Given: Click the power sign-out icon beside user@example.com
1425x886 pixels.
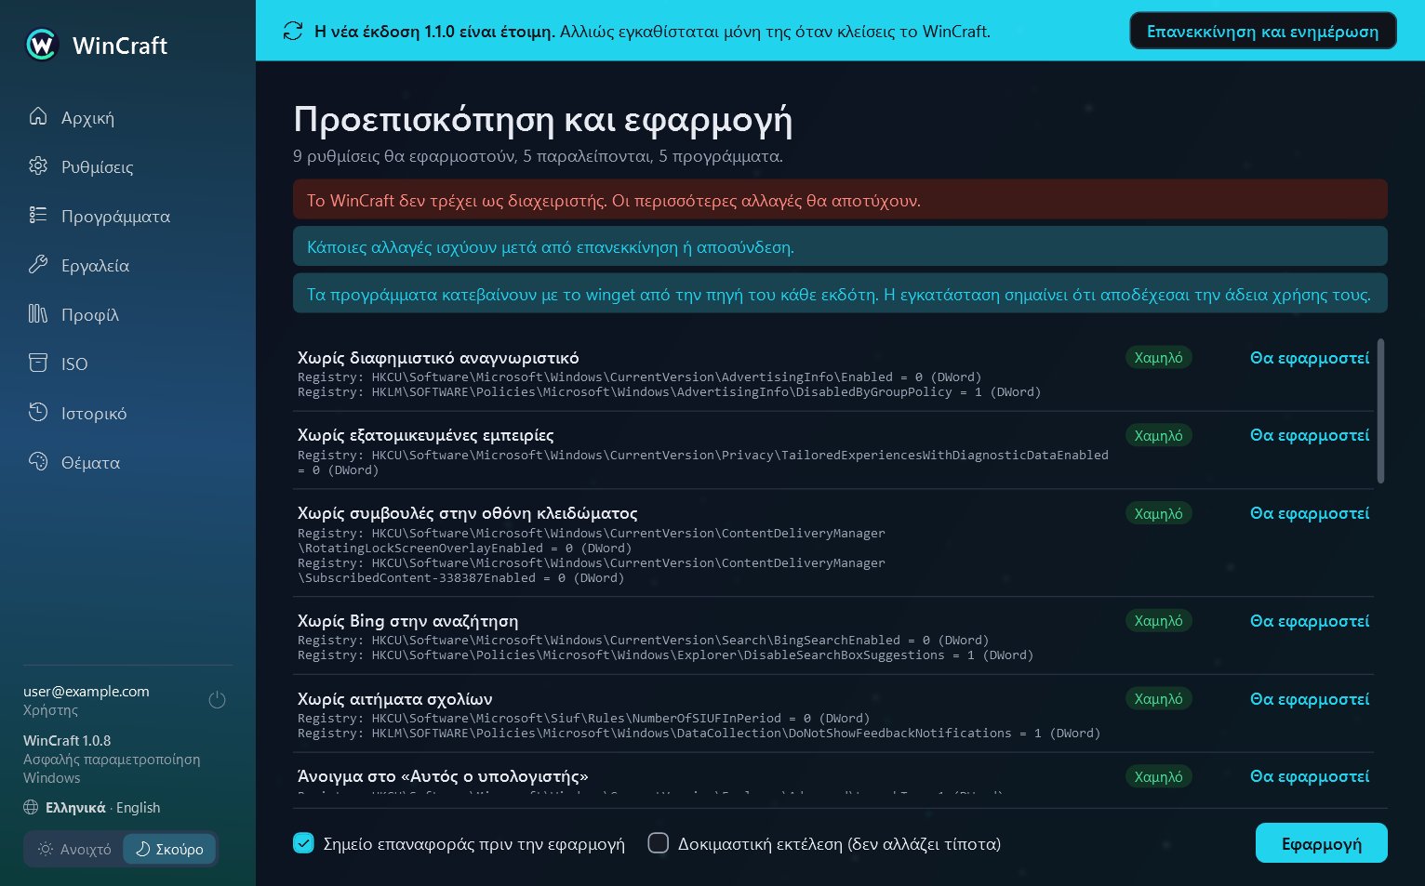Looking at the screenshot, I should pyautogui.click(x=217, y=700).
